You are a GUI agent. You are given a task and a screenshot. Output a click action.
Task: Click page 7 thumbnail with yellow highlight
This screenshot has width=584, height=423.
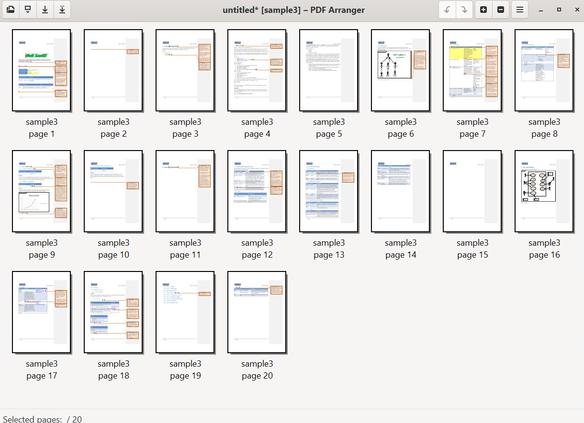(472, 70)
